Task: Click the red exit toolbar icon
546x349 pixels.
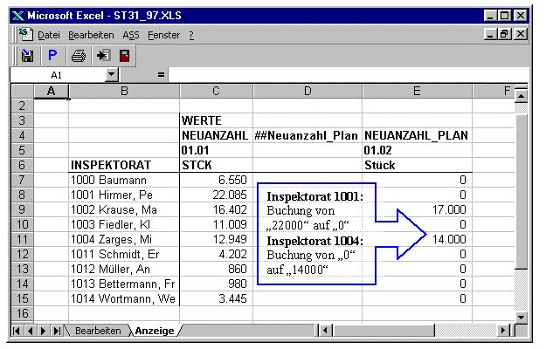Action: 124,55
